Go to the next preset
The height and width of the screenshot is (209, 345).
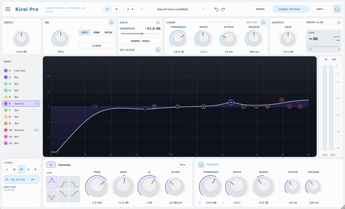[x=203, y=9]
